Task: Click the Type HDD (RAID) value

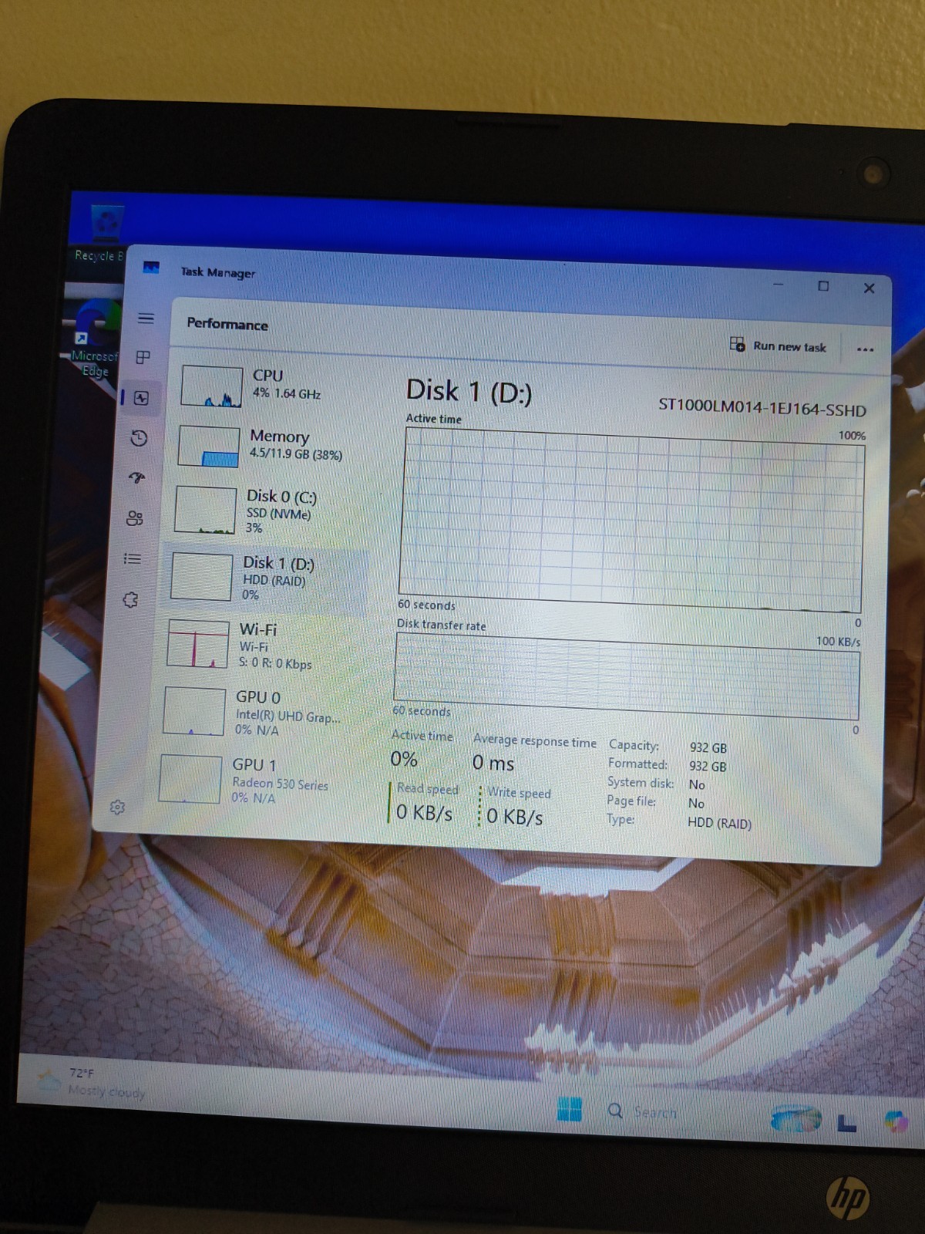Action: pos(719,823)
